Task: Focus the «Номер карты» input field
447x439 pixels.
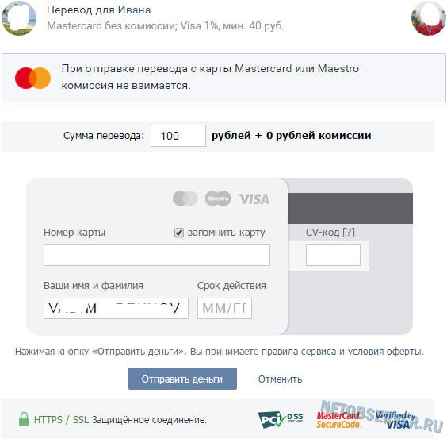Action: [x=157, y=255]
